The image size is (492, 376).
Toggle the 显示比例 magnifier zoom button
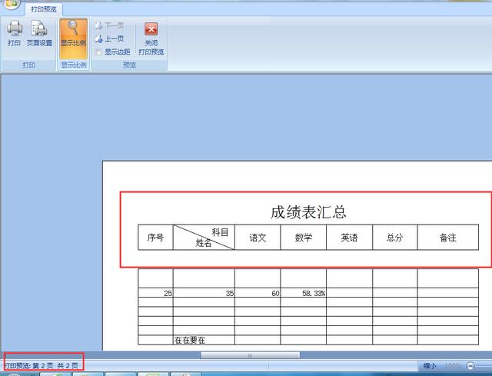click(73, 38)
